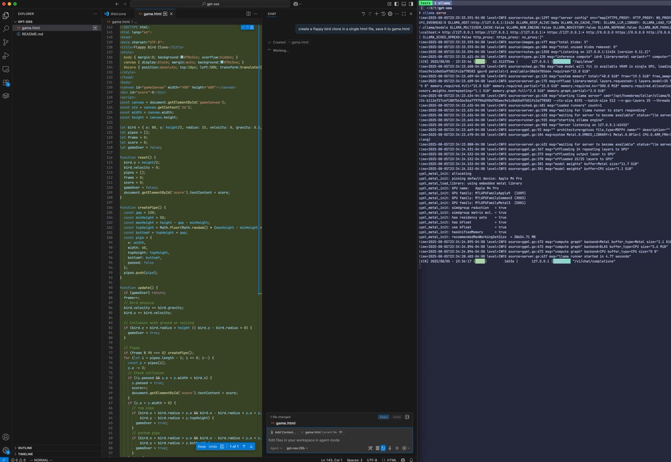This screenshot has height=462, width=671.
Task: Close the chat panel
Action: tap(411, 13)
